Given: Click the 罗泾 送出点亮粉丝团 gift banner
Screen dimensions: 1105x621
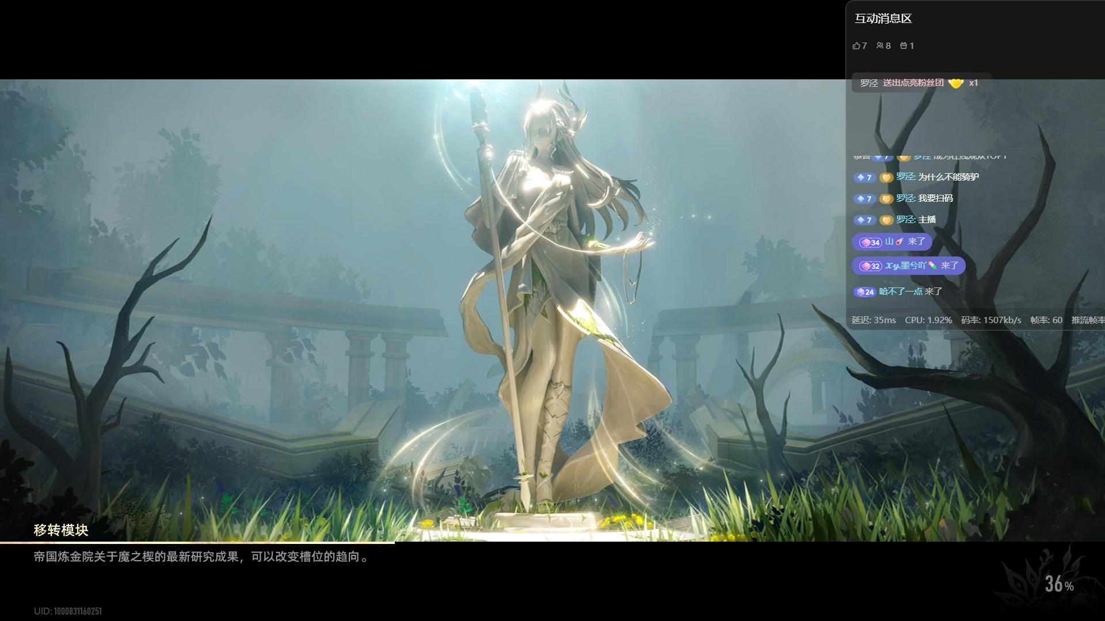Looking at the screenshot, I should tap(921, 83).
